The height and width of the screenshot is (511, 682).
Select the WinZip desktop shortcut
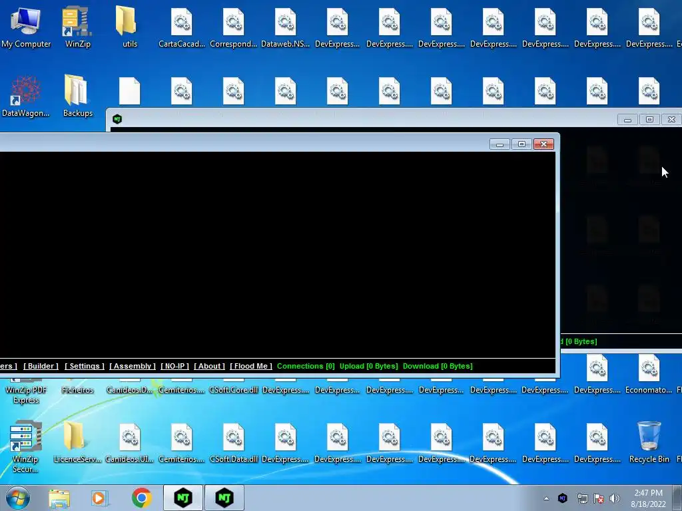pos(77,27)
